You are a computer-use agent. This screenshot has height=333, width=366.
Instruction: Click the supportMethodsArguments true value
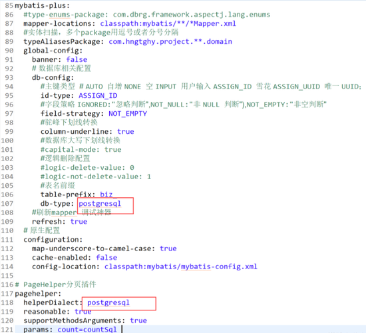pos(138,320)
